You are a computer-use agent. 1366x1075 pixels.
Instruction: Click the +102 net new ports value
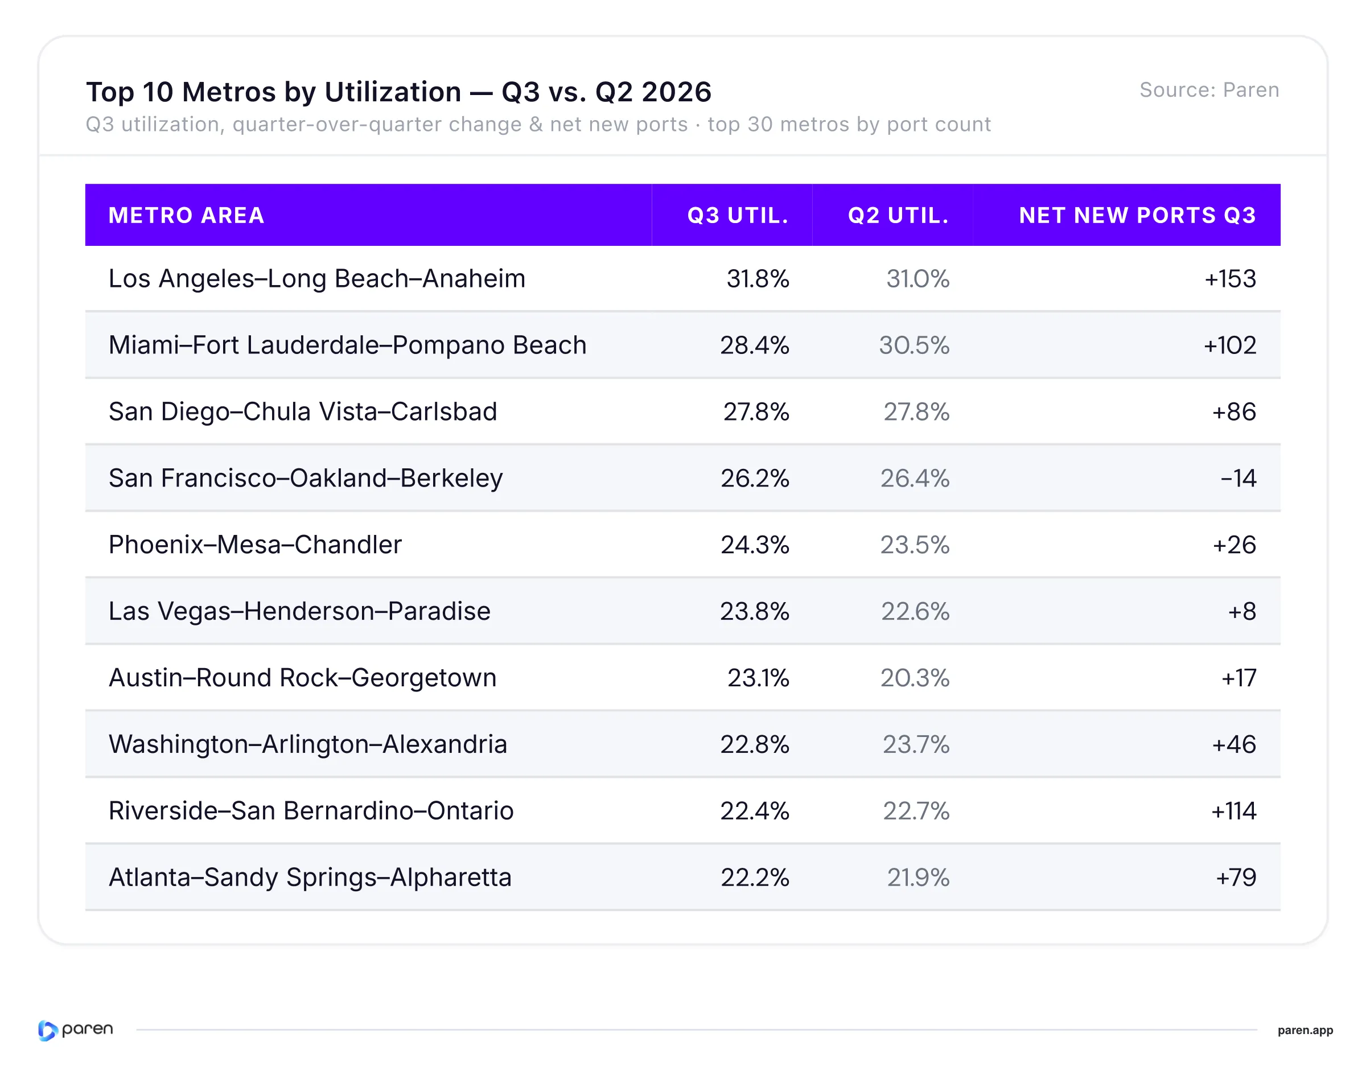click(x=1230, y=345)
